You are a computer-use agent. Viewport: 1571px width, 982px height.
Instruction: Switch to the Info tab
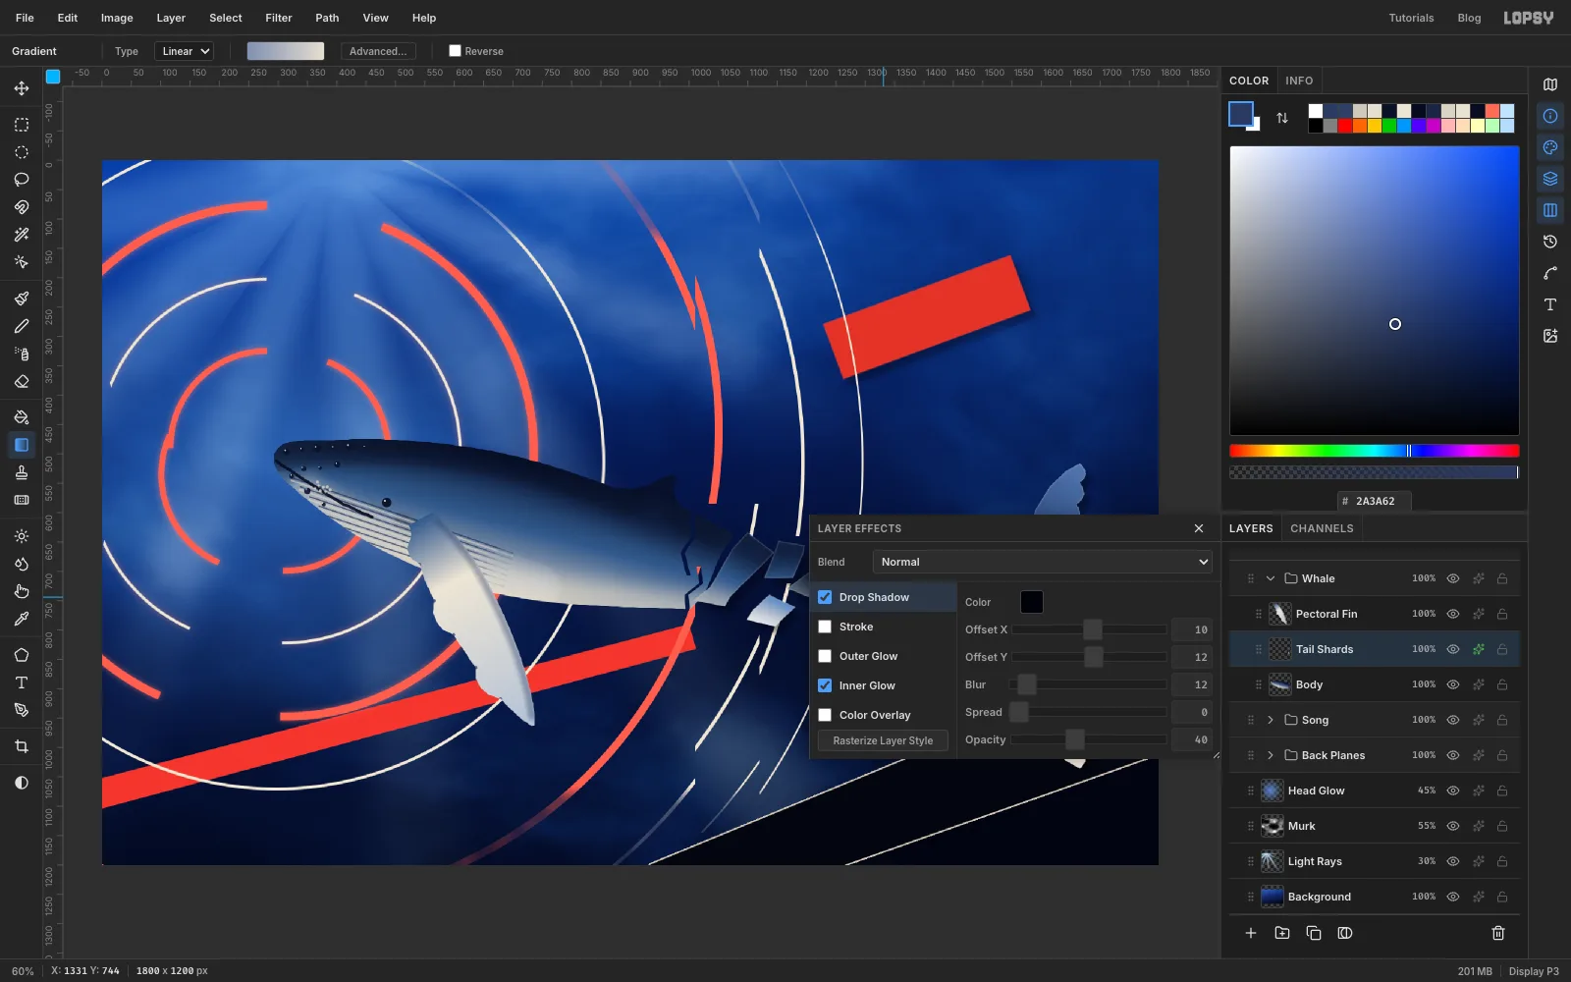click(x=1299, y=81)
